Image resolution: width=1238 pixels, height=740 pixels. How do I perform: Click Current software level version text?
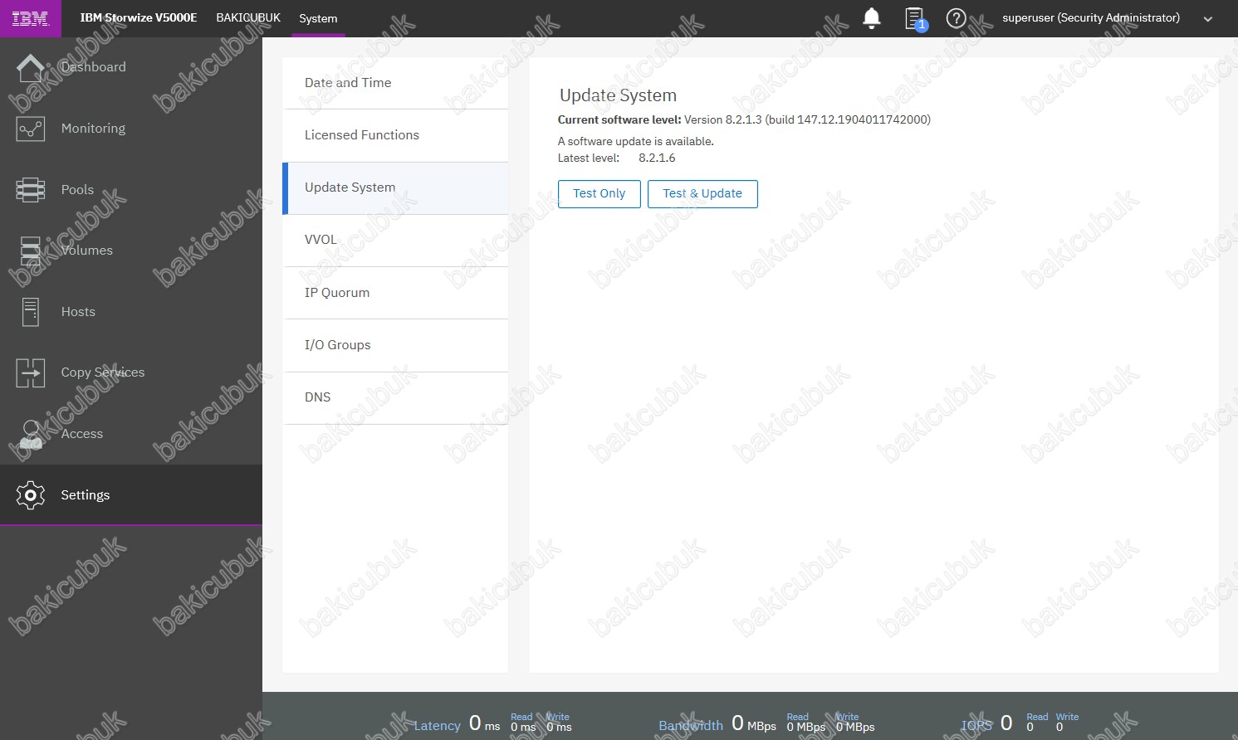coord(744,120)
